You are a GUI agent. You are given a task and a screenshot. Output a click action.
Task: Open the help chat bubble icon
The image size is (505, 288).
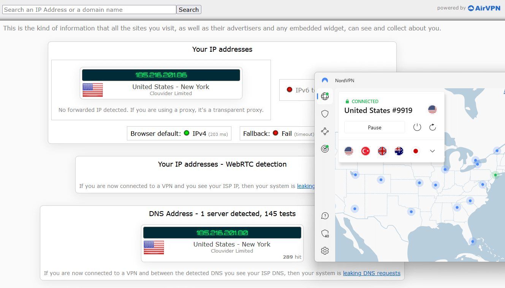[x=325, y=216]
